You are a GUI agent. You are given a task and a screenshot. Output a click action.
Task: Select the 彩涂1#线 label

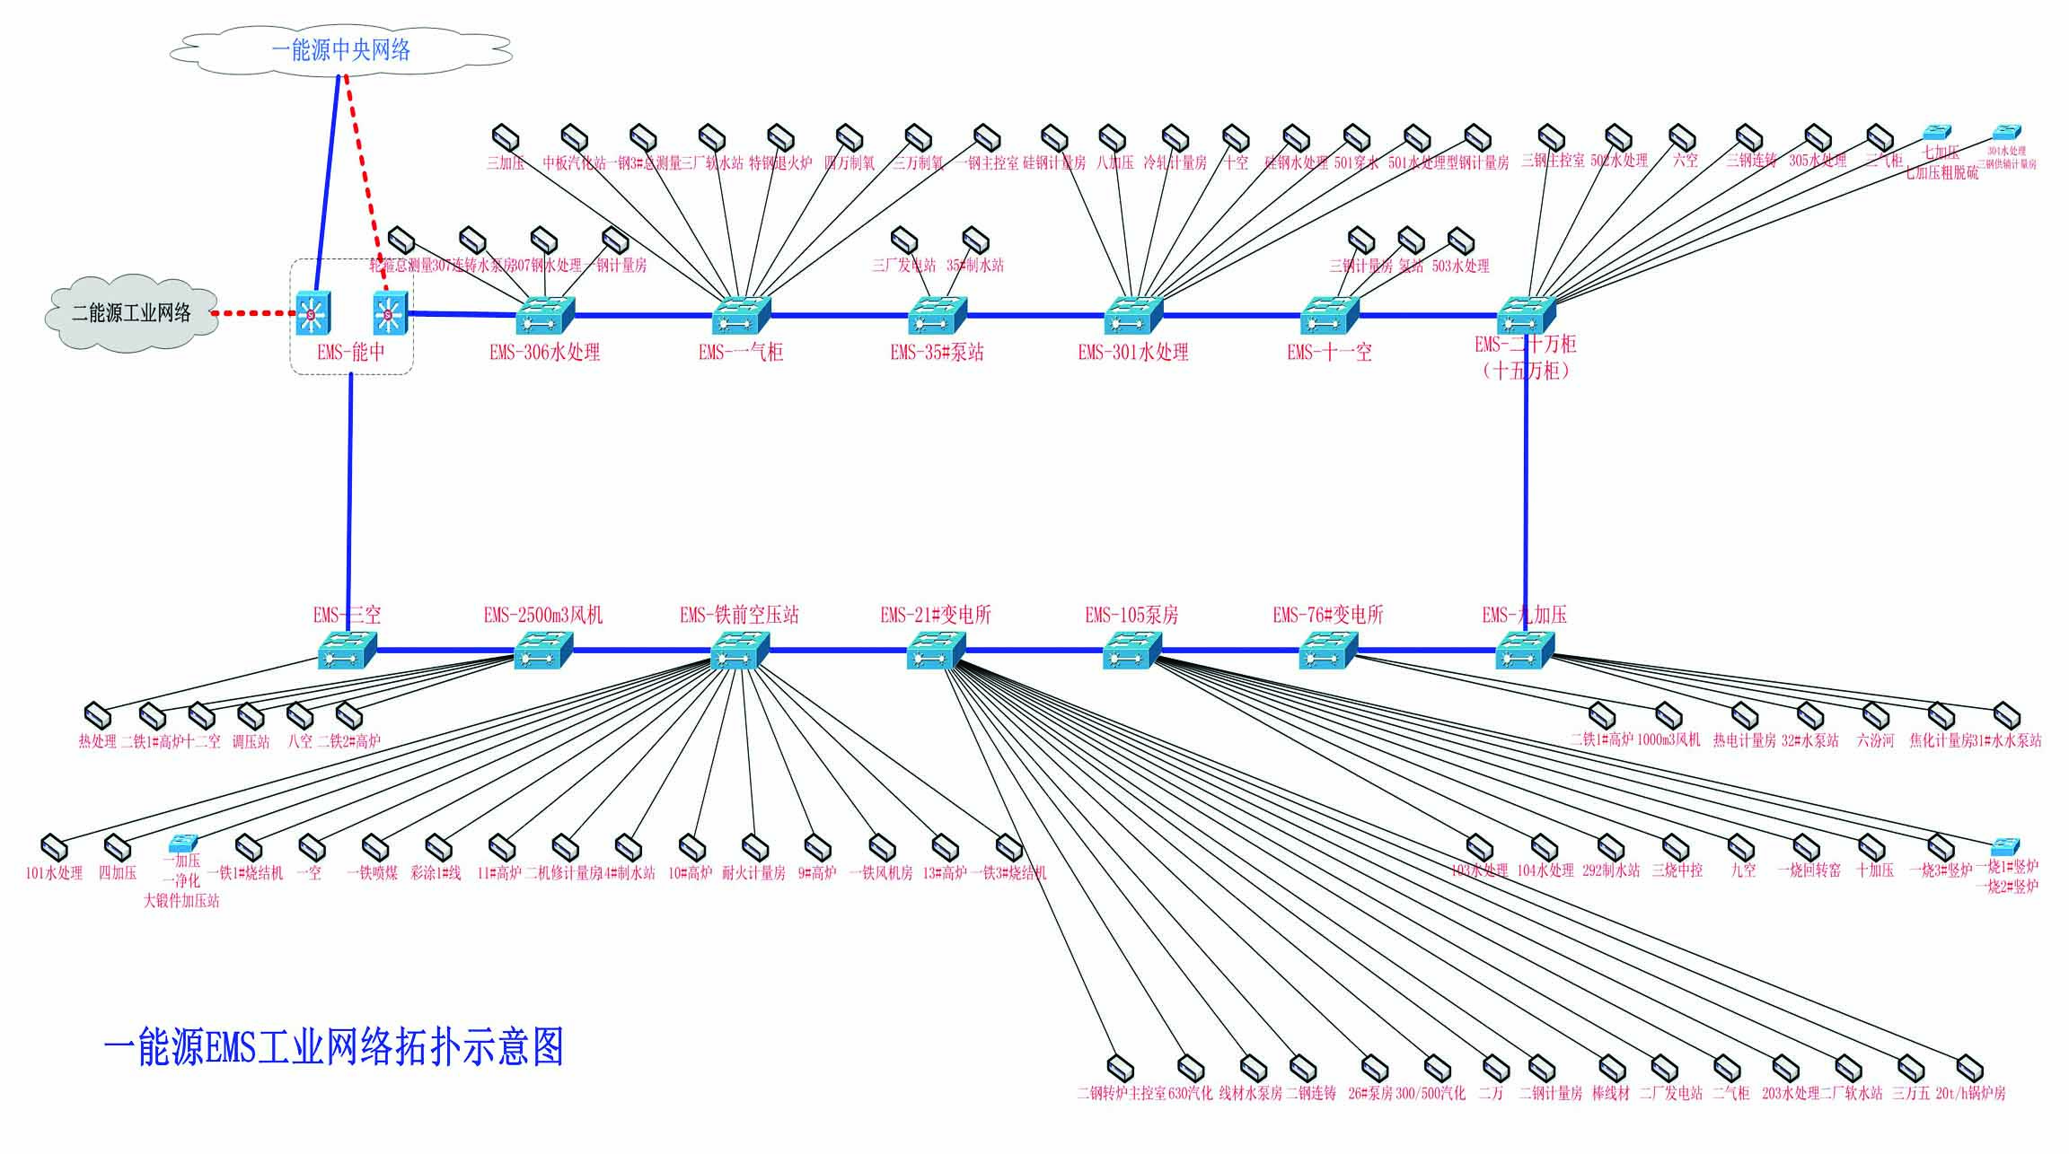pyautogui.click(x=436, y=872)
